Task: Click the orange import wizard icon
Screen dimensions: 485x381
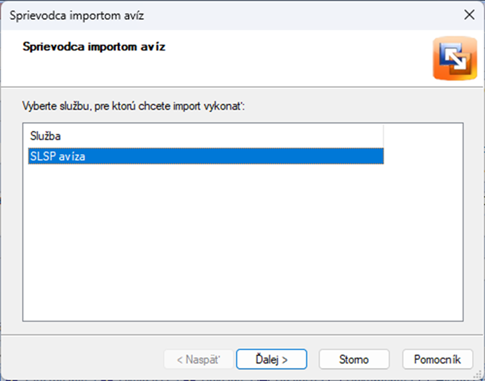Action: 455,58
